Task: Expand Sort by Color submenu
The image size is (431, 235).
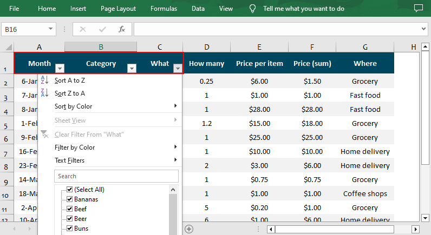Action: (x=175, y=106)
